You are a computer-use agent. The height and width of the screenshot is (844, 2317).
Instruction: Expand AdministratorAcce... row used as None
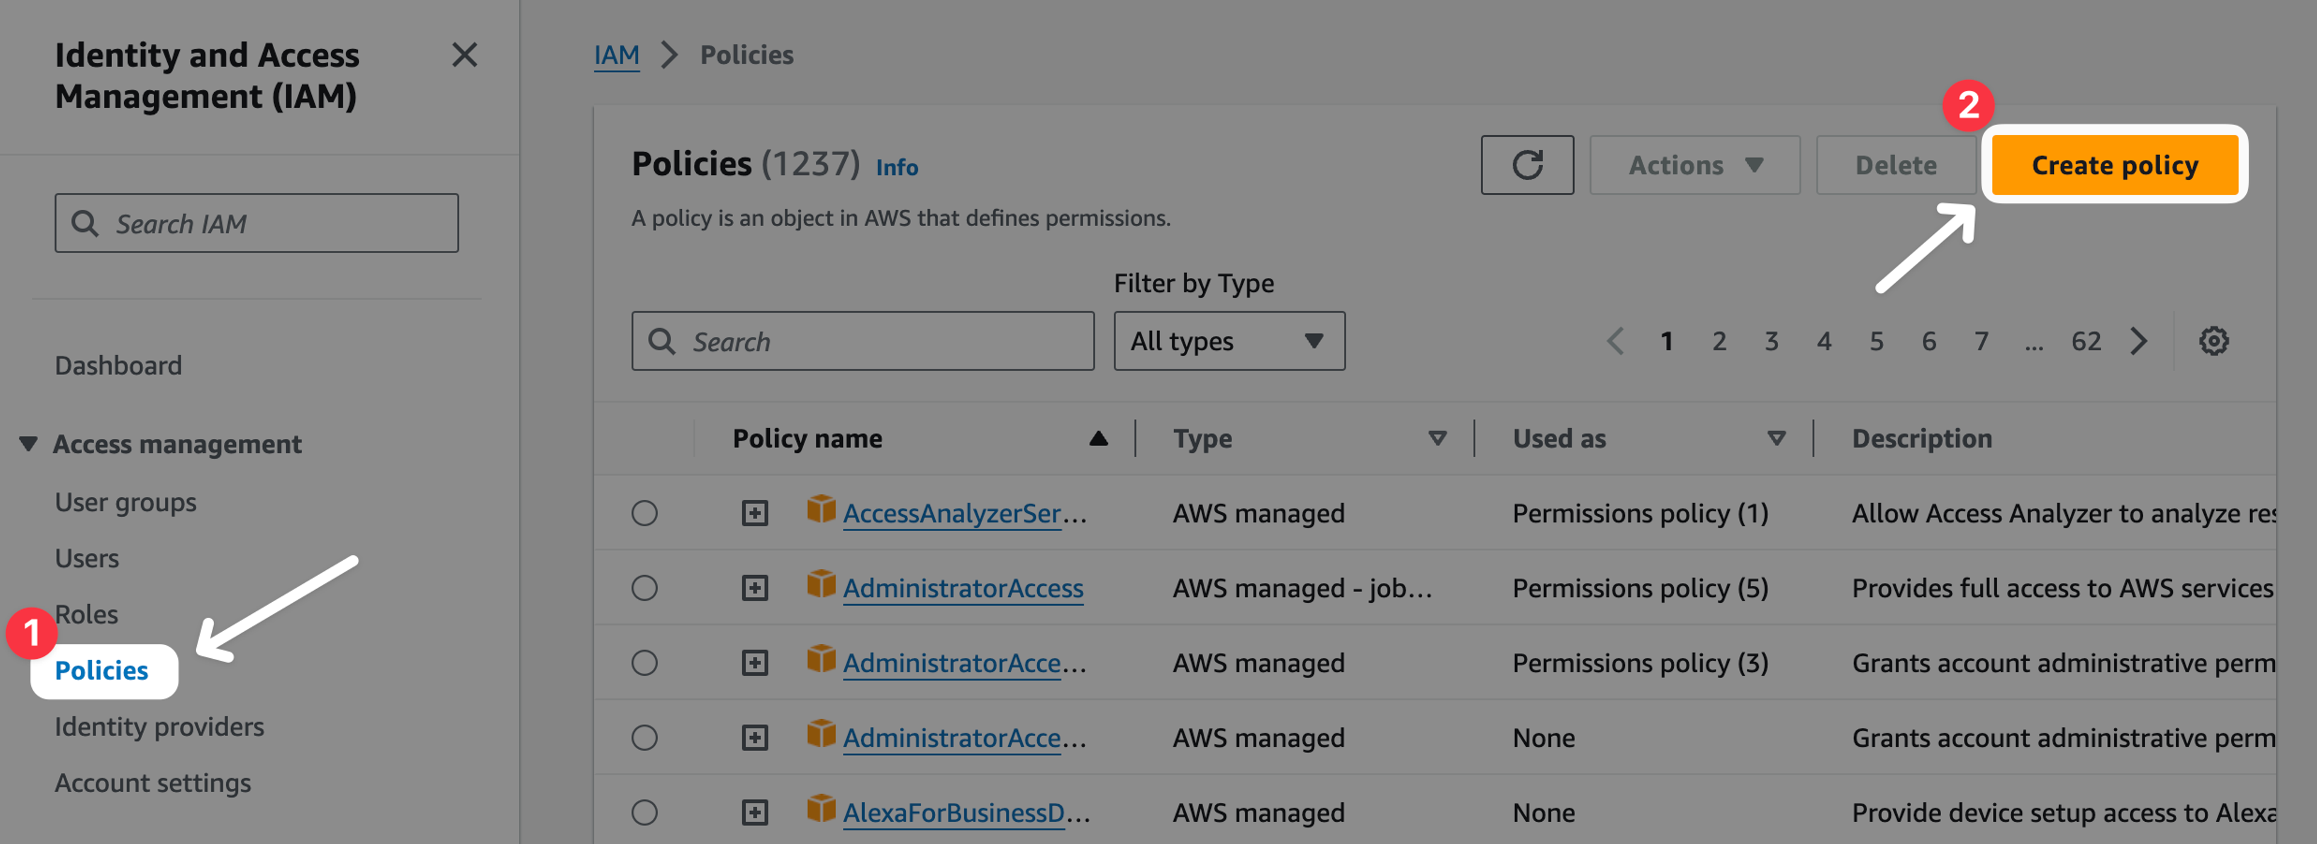point(755,738)
